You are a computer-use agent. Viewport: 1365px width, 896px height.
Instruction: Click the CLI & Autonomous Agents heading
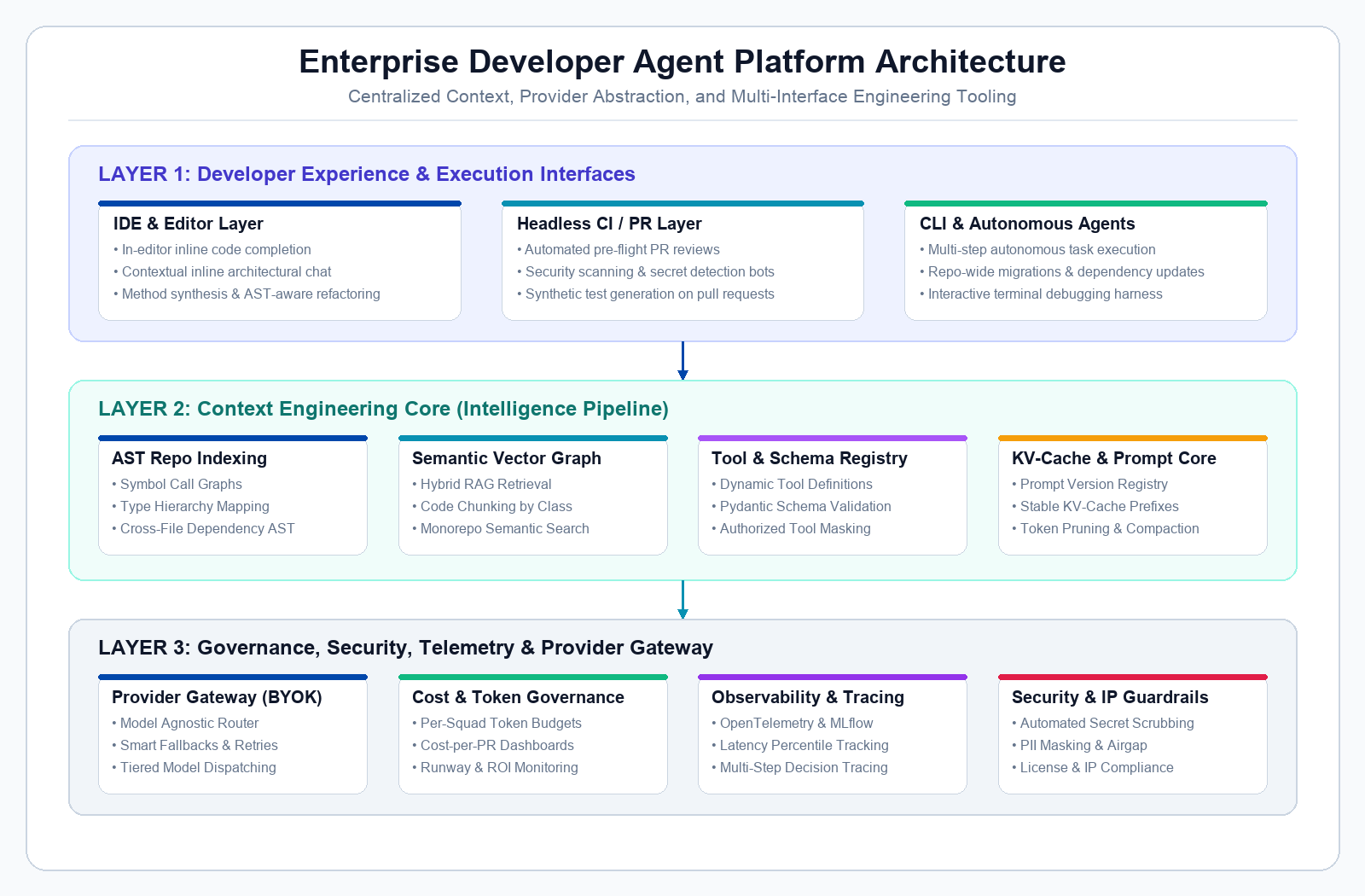point(1027,224)
